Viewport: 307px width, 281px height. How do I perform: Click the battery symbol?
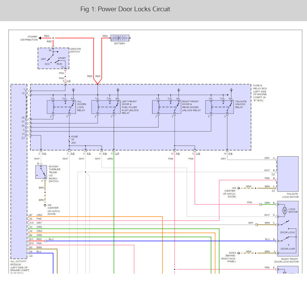pos(119,38)
